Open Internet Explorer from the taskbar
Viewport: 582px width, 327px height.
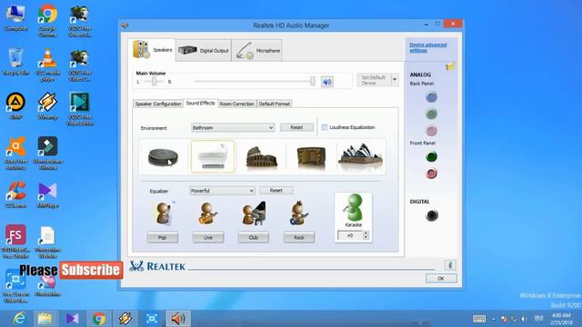tap(18, 319)
